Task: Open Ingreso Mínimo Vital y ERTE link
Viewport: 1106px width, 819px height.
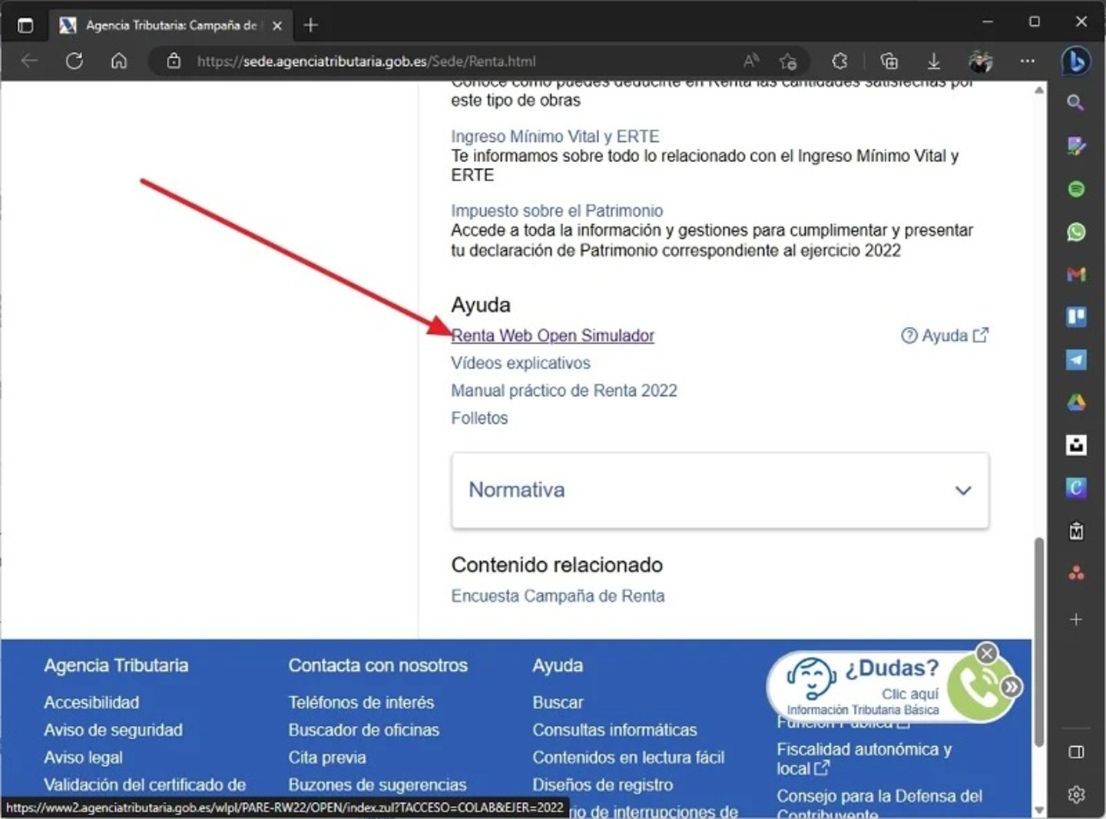Action: coord(555,136)
